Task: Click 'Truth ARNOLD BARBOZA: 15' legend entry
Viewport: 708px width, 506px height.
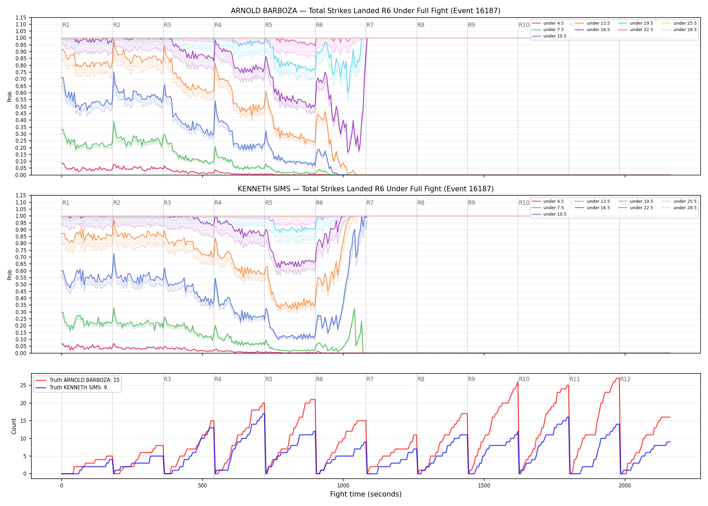Action: [x=78, y=380]
